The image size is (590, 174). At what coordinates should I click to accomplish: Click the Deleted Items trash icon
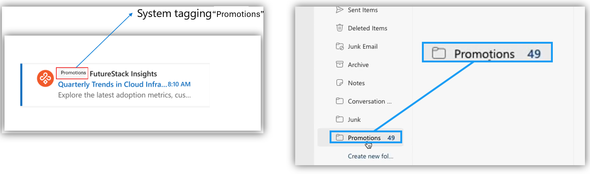coord(340,28)
